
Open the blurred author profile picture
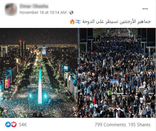pyautogui.click(x=11, y=9)
